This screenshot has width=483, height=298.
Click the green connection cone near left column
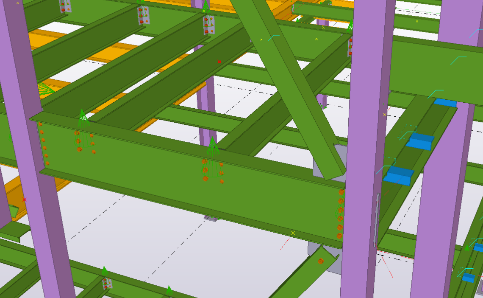[83, 118]
